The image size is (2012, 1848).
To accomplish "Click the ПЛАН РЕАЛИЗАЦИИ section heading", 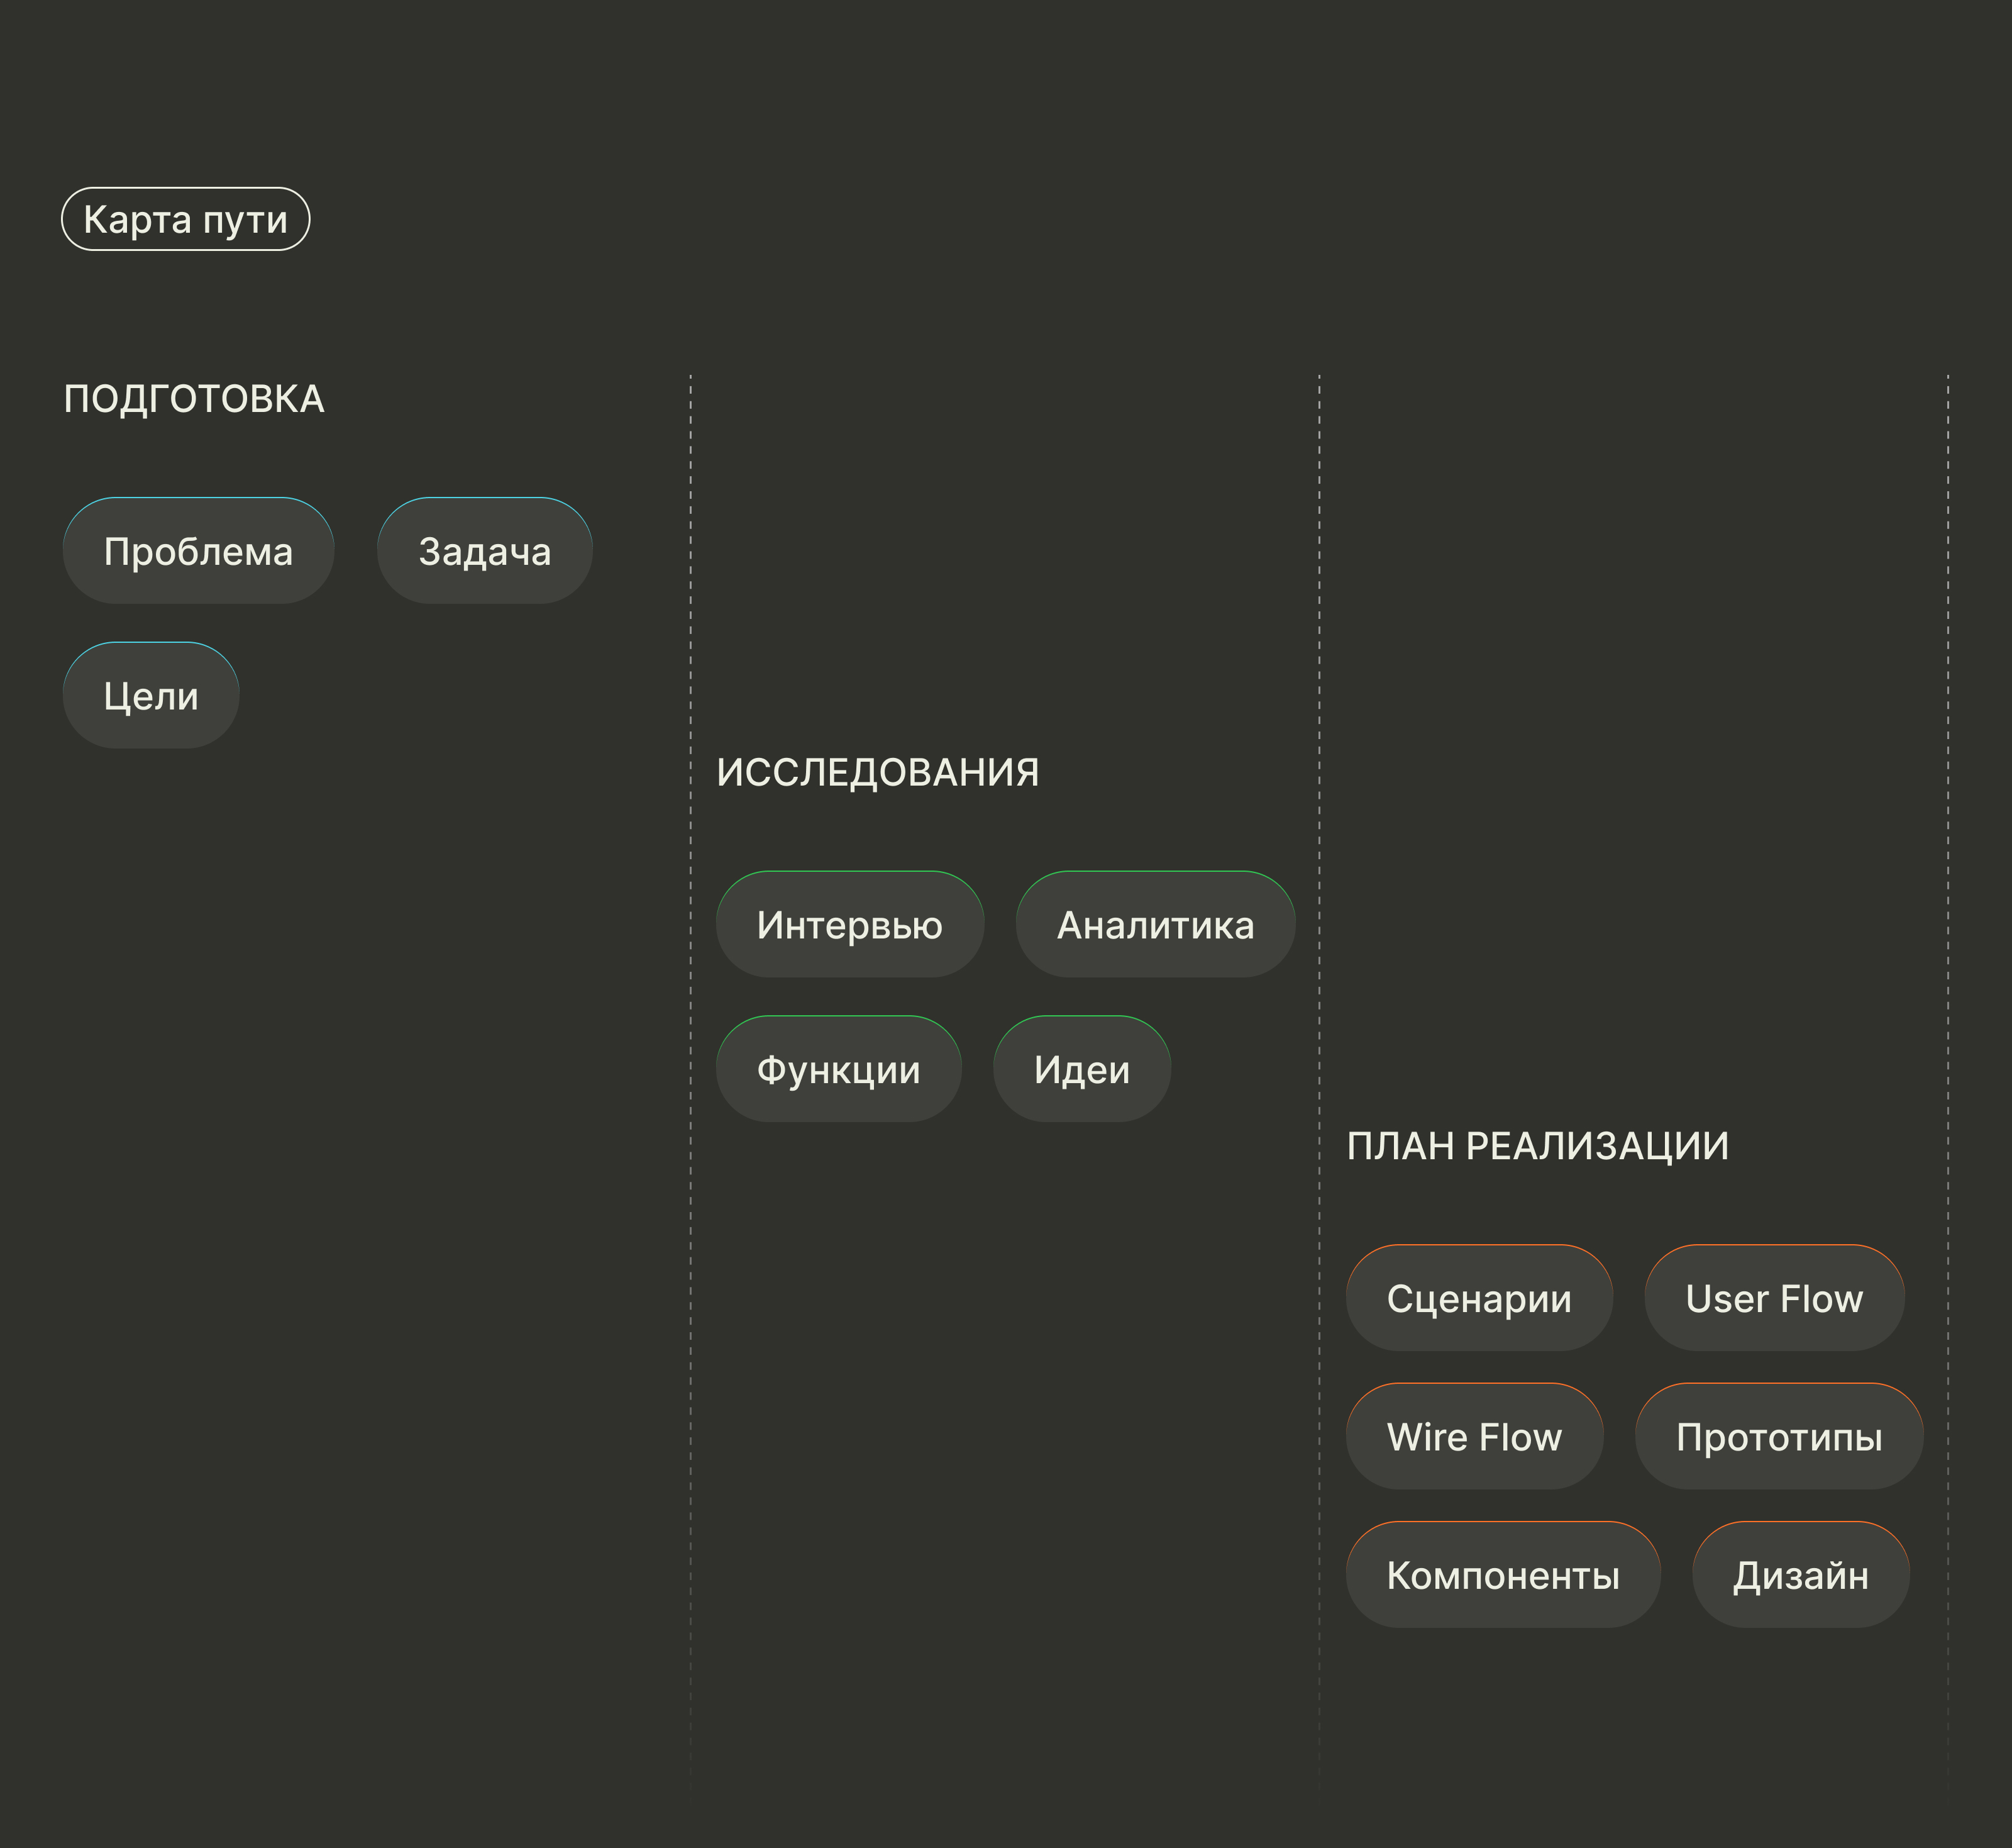I will pyautogui.click(x=1537, y=1146).
